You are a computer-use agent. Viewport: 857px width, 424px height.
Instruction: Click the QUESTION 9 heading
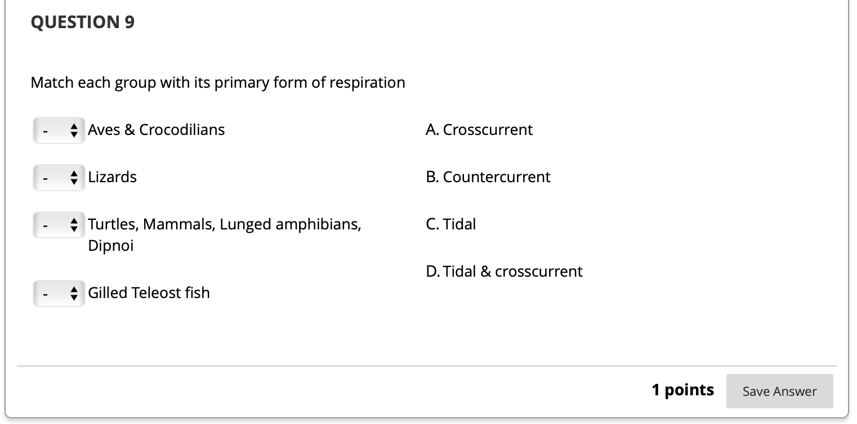82,22
